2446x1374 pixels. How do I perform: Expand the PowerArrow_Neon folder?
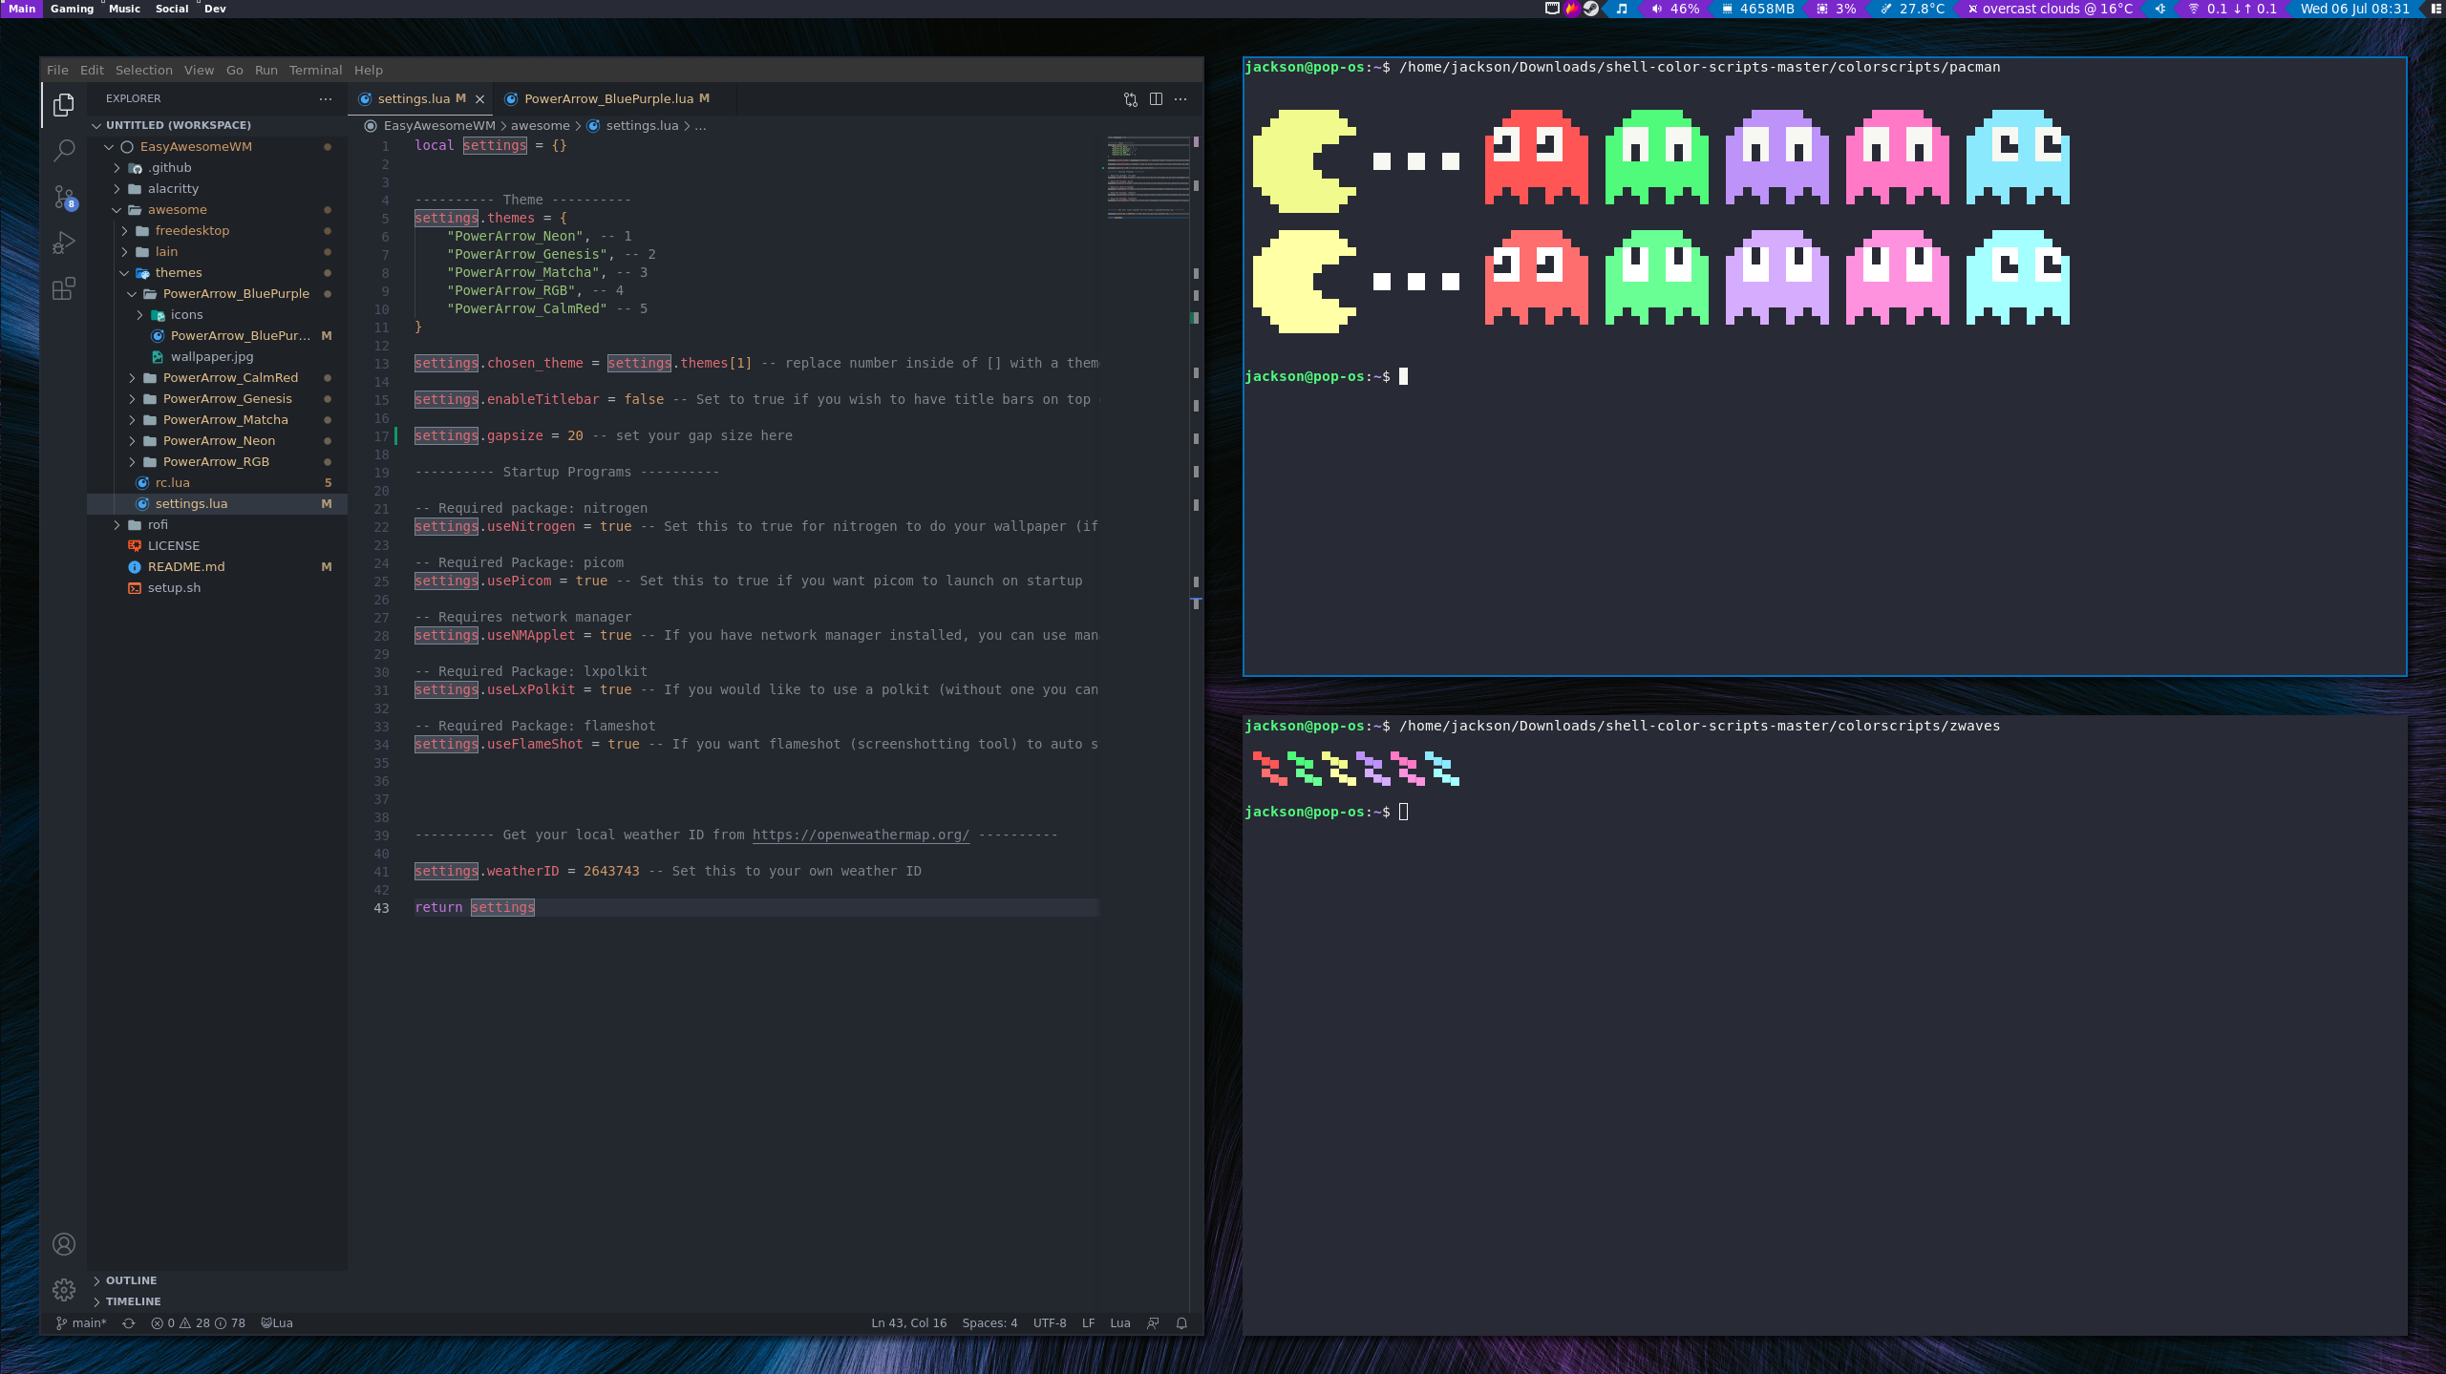[x=219, y=441]
